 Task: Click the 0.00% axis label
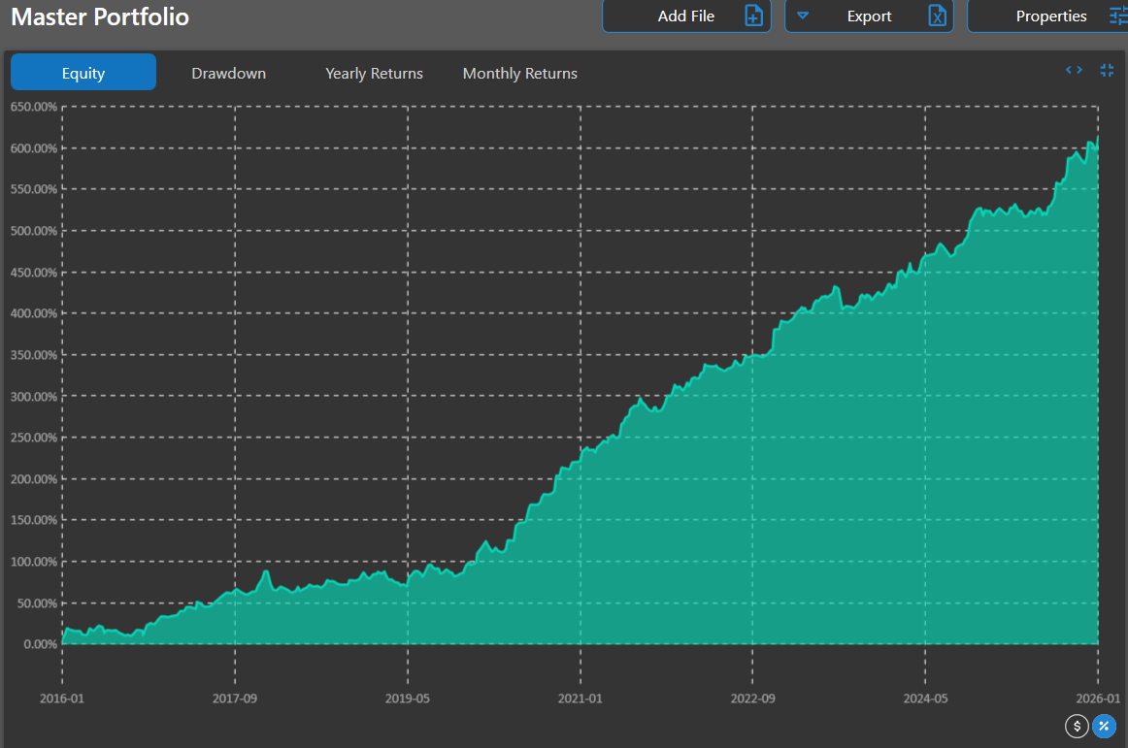point(41,644)
